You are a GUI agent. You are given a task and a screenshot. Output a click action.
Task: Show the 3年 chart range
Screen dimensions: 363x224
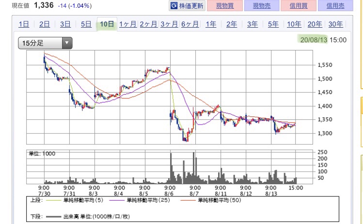coord(253,24)
